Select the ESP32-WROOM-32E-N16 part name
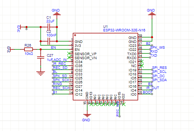The width and height of the screenshot is (194, 131). click(x=124, y=30)
